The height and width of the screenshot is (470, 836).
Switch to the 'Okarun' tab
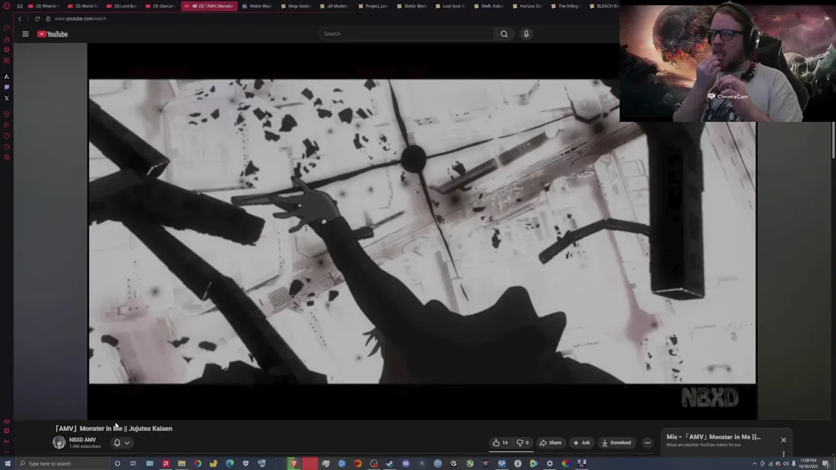pos(161,6)
